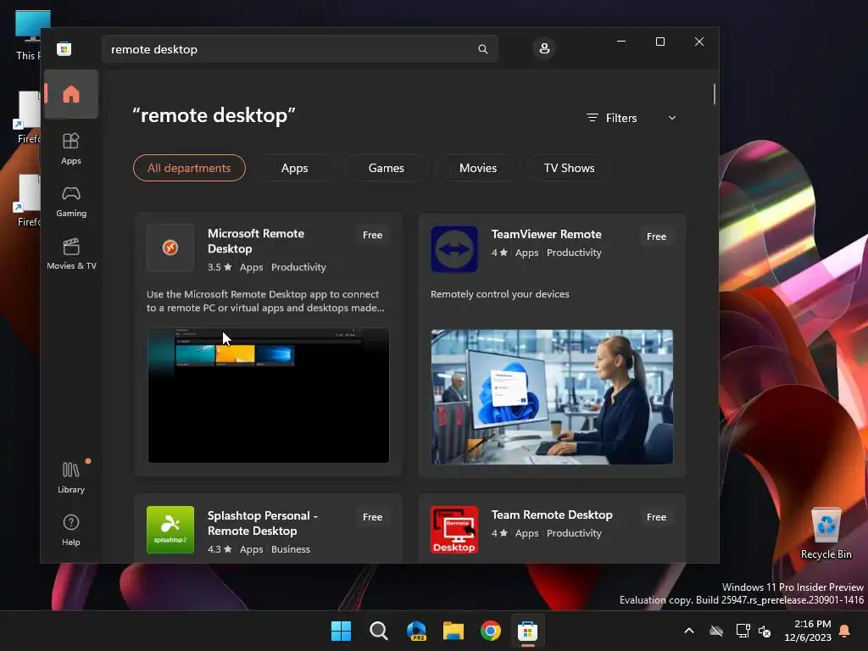The height and width of the screenshot is (651, 868).
Task: Click the Microsoft Remote Desktop screenshot preview
Action: click(269, 396)
